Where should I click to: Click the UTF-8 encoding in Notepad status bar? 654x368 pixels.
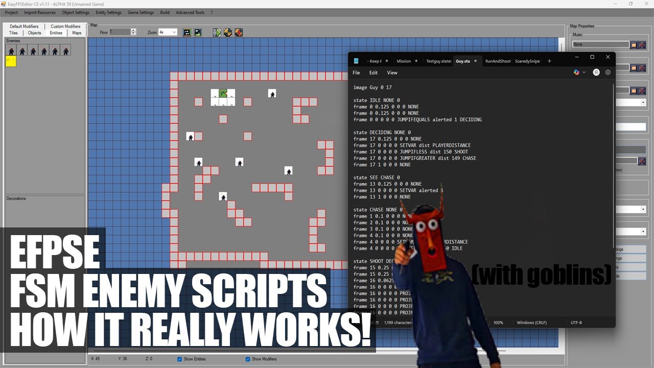(x=576, y=323)
